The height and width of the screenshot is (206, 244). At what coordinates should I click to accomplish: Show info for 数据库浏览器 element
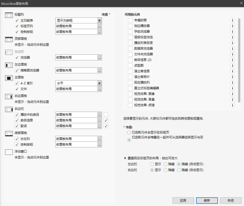[x=232, y=49]
